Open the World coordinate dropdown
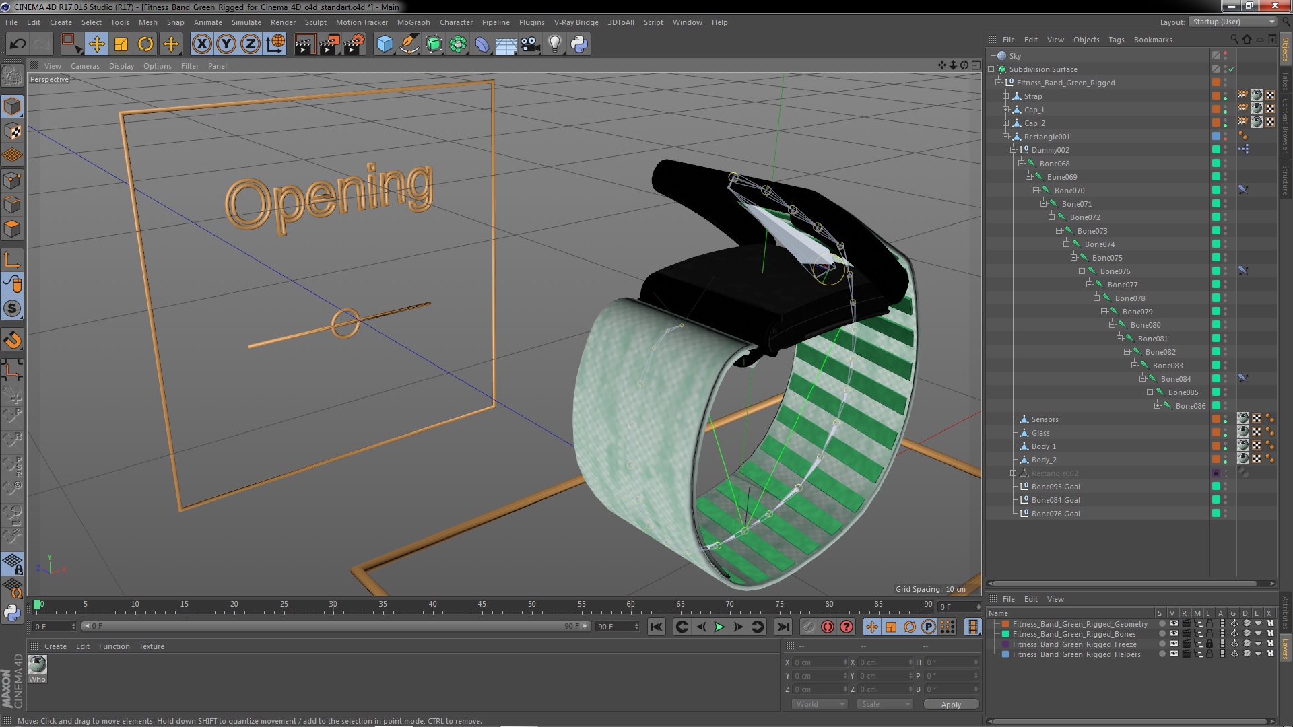This screenshot has width=1293, height=727. 820,704
